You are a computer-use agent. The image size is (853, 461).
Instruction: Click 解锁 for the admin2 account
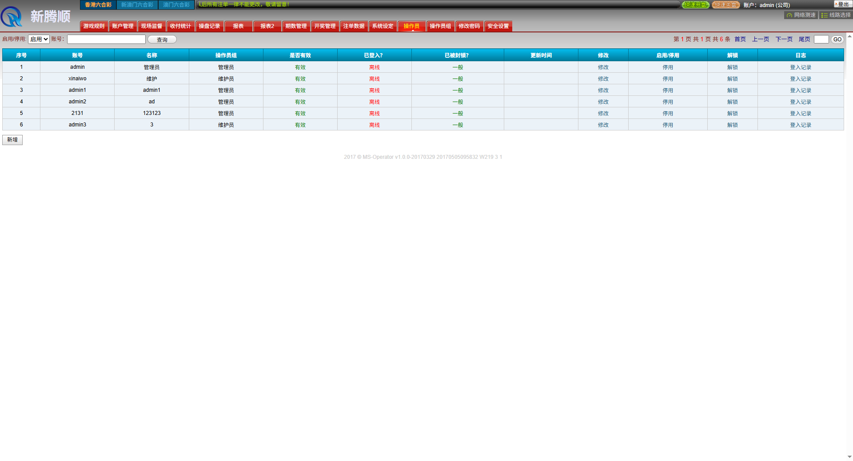pos(732,102)
